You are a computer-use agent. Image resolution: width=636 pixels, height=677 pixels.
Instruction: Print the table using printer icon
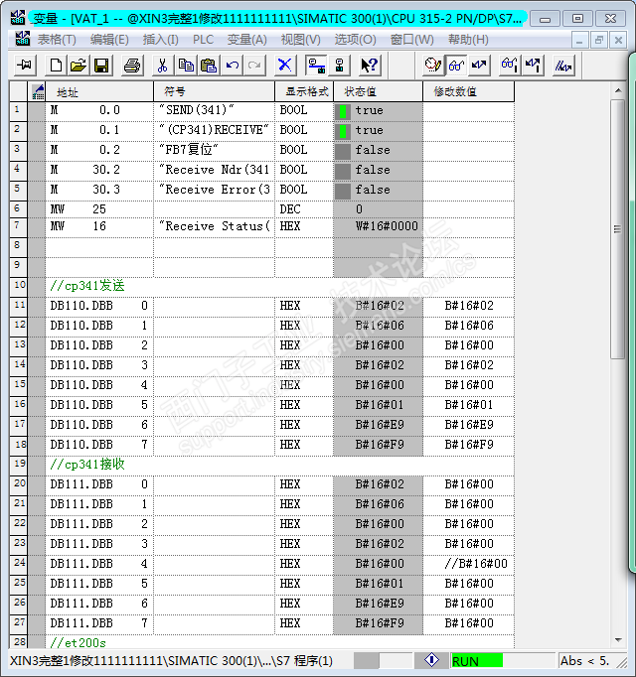(x=132, y=66)
